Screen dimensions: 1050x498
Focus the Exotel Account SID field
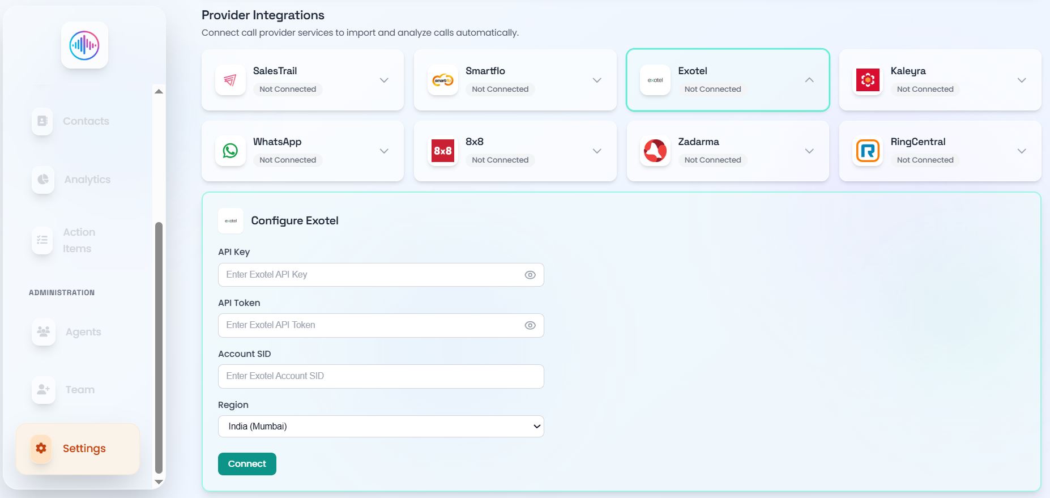[x=381, y=376]
